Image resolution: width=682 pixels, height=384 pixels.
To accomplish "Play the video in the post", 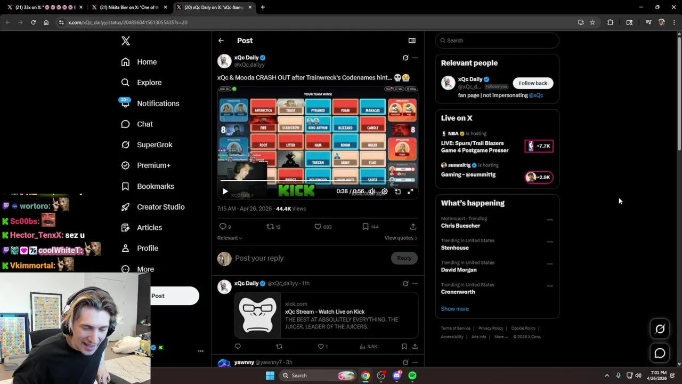I will [225, 191].
